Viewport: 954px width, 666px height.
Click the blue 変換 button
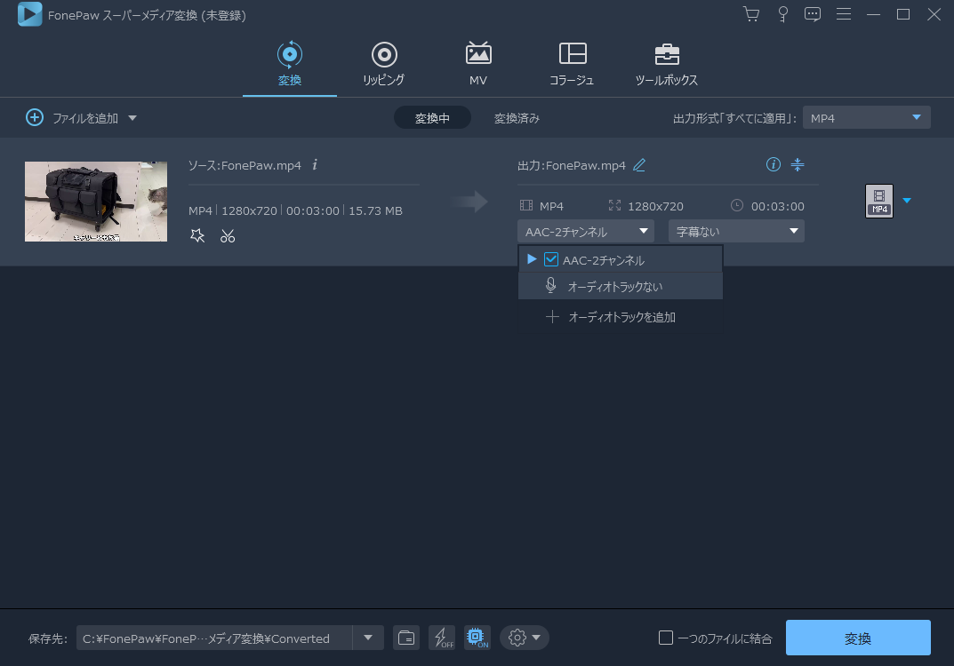click(858, 638)
